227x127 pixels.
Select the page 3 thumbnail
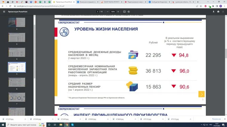(17, 37)
